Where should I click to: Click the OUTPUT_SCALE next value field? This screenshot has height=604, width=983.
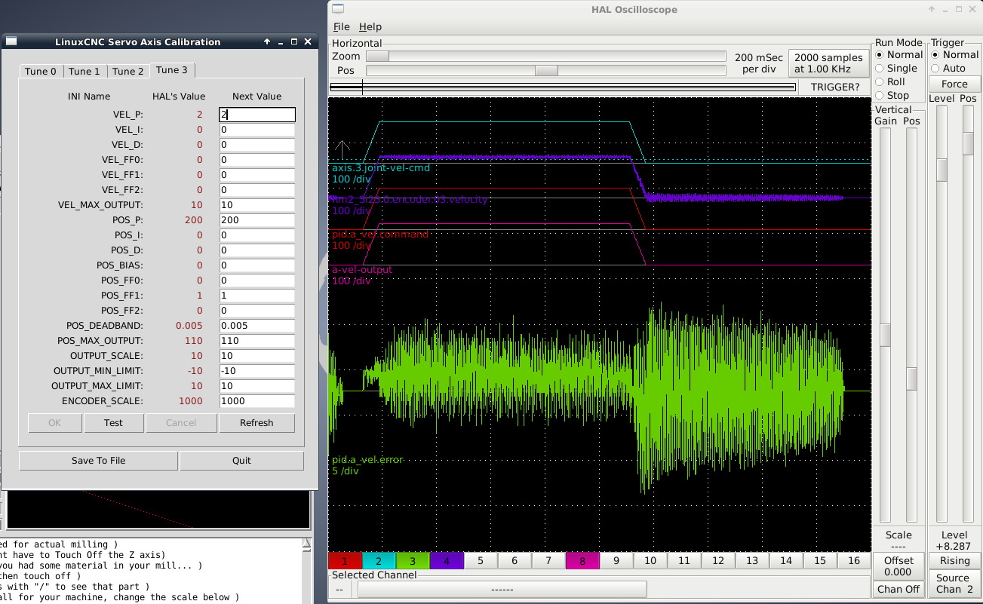point(257,356)
